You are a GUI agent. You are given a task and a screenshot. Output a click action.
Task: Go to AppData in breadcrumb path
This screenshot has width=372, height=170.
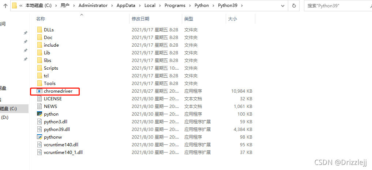pos(126,5)
